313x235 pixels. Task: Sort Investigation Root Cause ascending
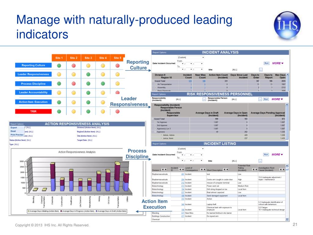tap(281, 170)
